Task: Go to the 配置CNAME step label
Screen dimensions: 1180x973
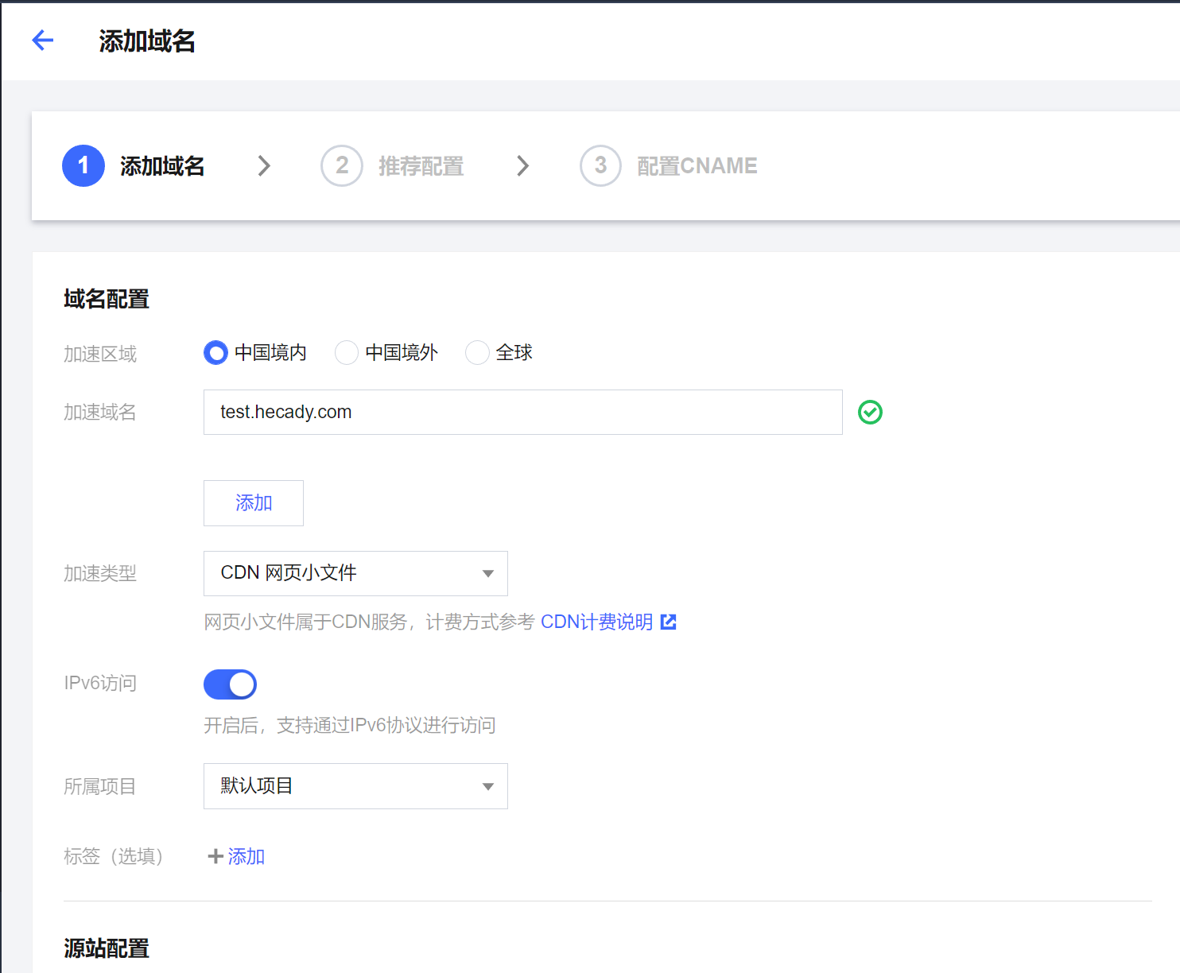Action: click(x=697, y=166)
